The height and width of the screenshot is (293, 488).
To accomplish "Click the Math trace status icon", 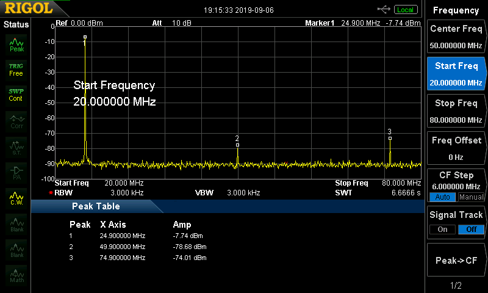I will coord(16,273).
